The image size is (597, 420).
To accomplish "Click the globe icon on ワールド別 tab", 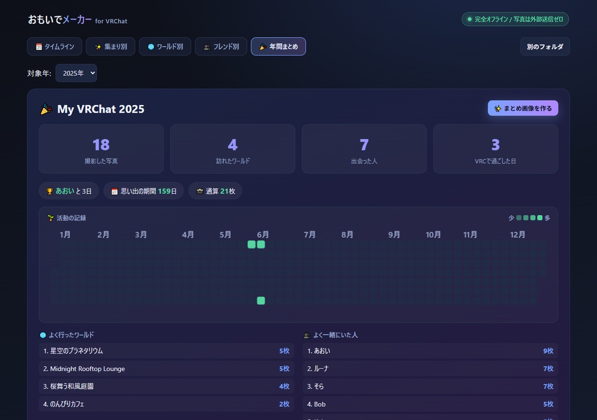I will click(151, 47).
